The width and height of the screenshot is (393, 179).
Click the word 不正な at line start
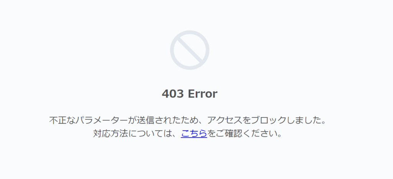[62, 120]
